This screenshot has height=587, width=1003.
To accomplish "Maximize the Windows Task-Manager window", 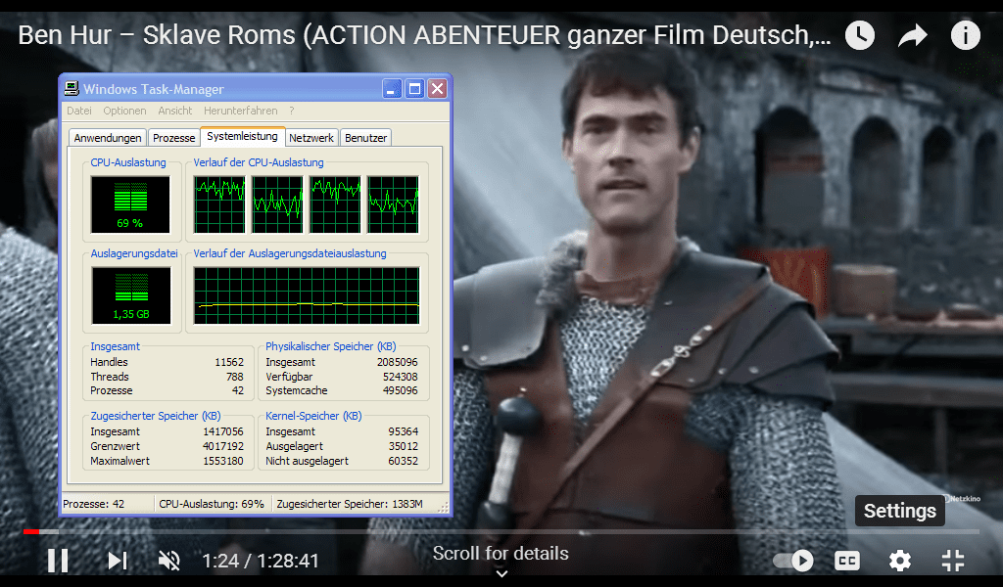I will click(414, 89).
